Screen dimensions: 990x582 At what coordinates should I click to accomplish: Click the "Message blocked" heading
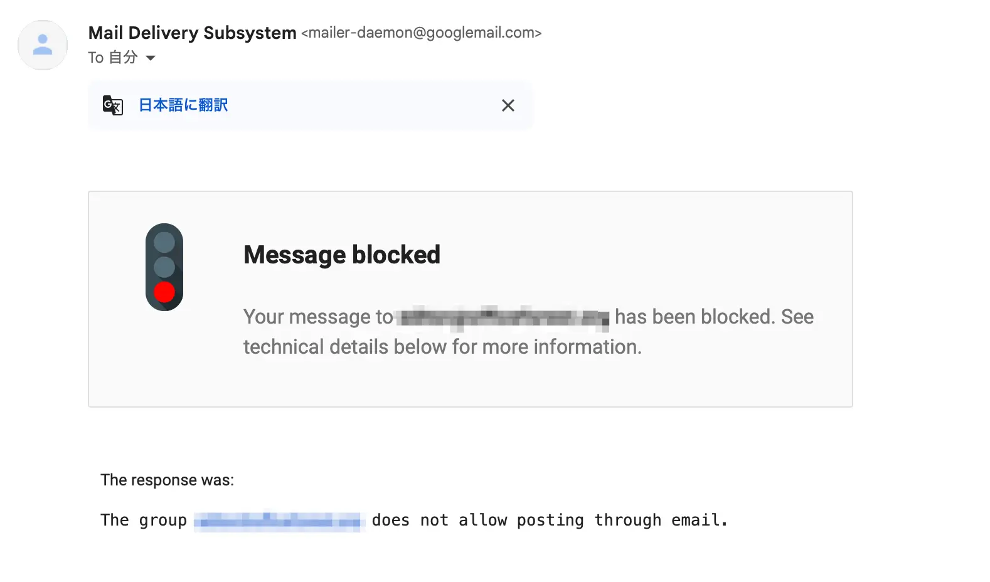342,255
